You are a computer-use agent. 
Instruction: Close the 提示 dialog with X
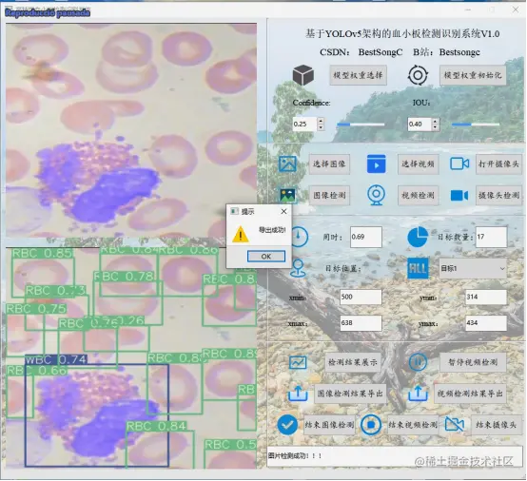tap(284, 211)
